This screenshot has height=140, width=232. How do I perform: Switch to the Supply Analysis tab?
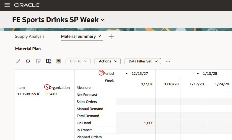pyautogui.click(x=30, y=36)
